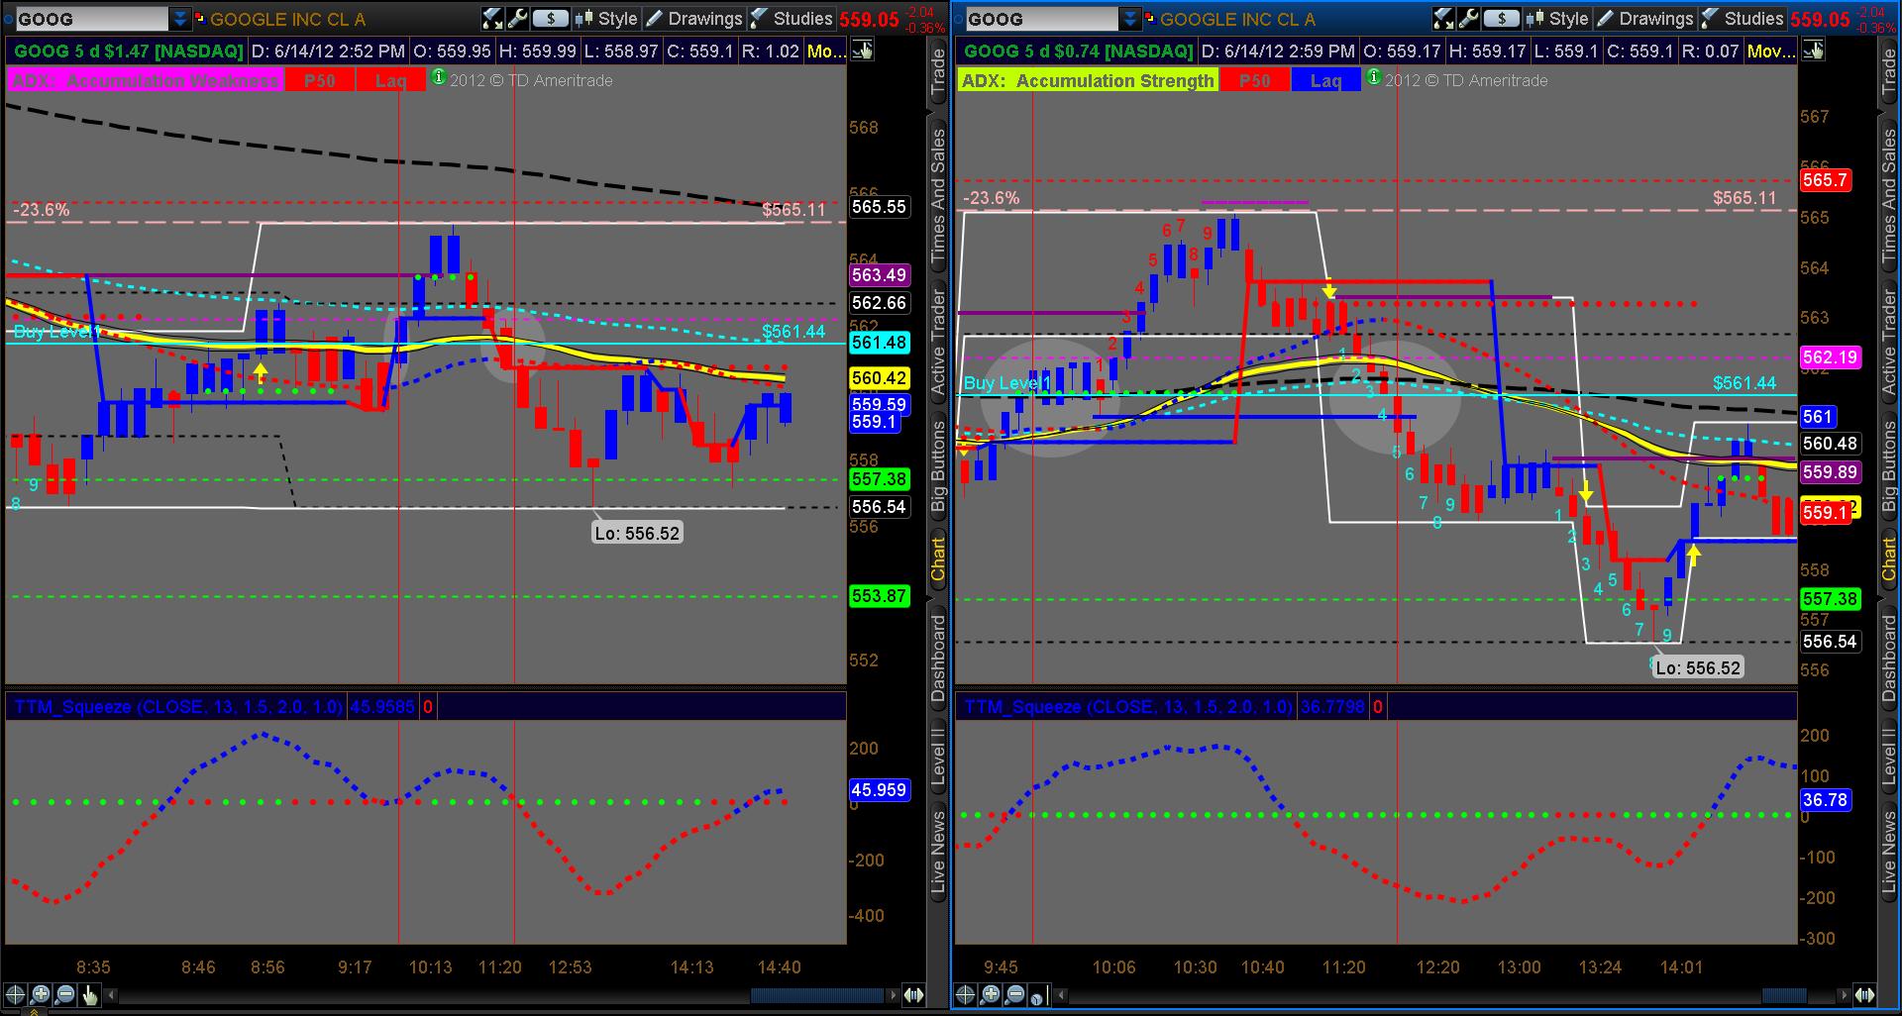Click the color link icon in right chart
This screenshot has height=1016, width=1902.
coord(1149,19)
